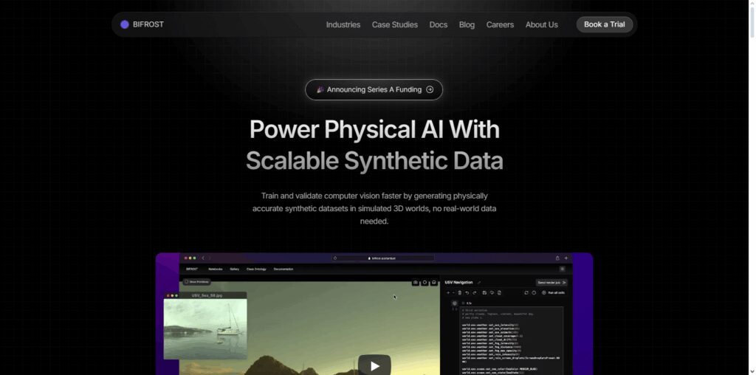The width and height of the screenshot is (756, 375).
Task: Click the party popper icon in announcement pill
Action: (x=320, y=89)
